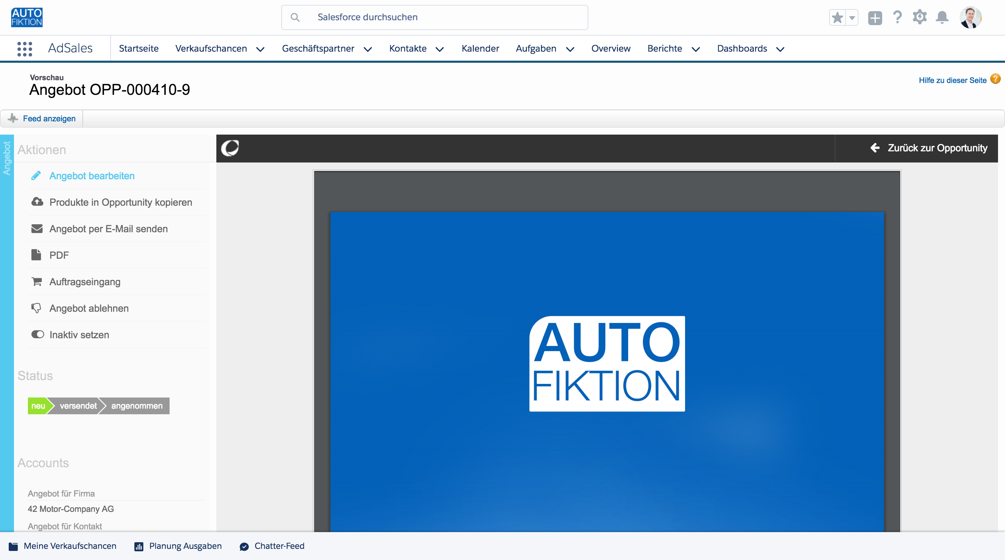Image resolution: width=1005 pixels, height=560 pixels.
Task: Open the Aufgaben tab
Action: pos(536,48)
